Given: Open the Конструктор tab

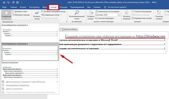Looking at the screenshot, I should (x=34, y=7).
